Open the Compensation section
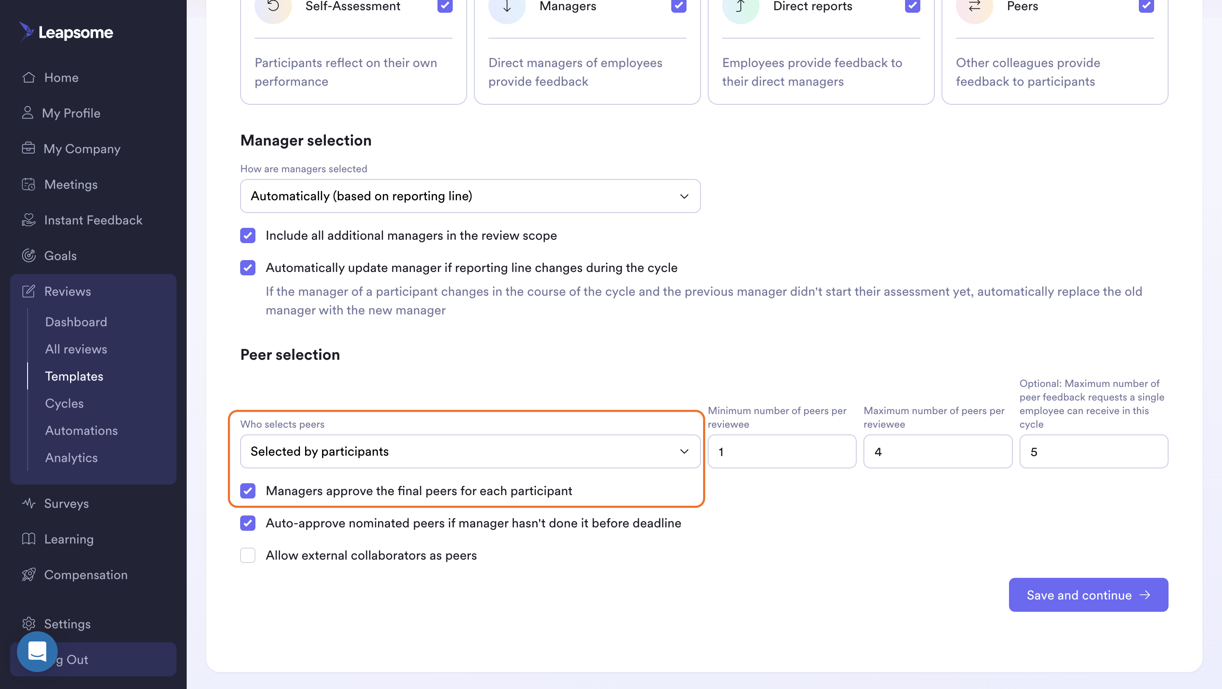1222x689 pixels. [x=86, y=574]
